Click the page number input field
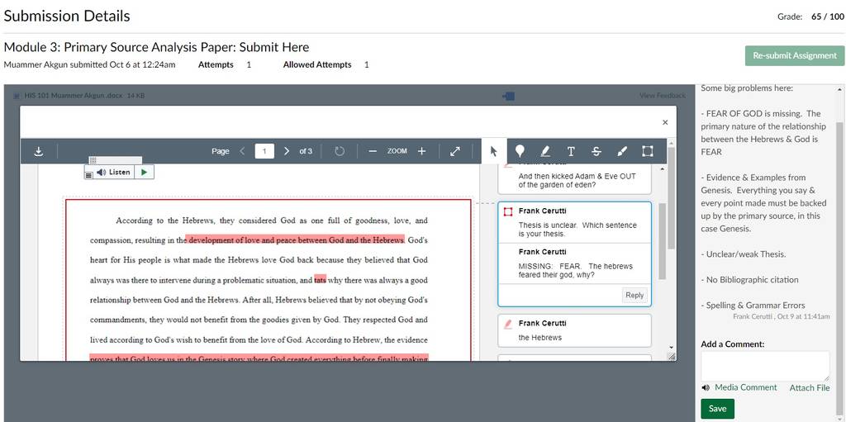This screenshot has height=422, width=846. 264,151
